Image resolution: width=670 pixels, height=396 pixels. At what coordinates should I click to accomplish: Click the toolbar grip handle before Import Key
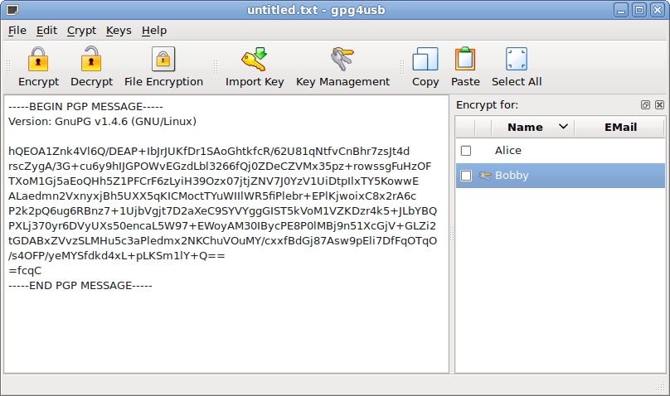click(216, 67)
